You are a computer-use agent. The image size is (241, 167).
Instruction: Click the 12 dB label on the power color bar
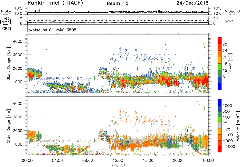225,71
